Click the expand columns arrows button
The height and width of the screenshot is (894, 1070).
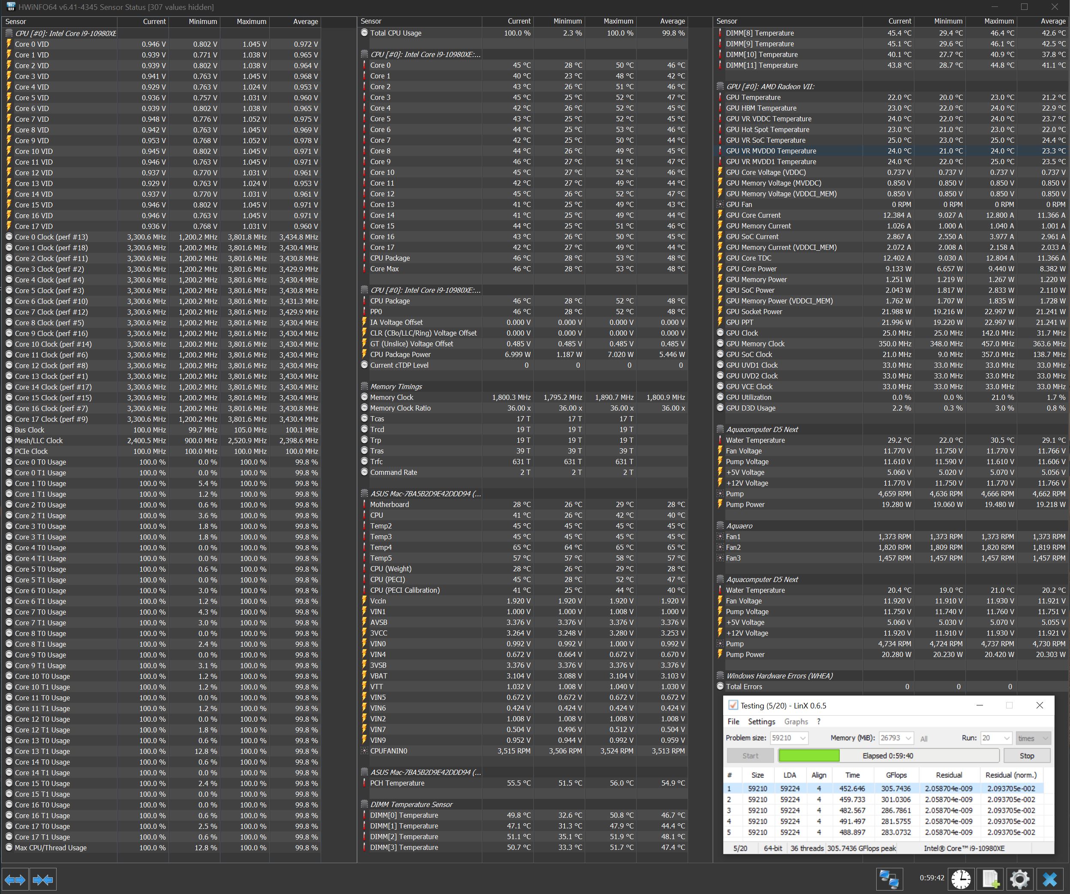15,880
